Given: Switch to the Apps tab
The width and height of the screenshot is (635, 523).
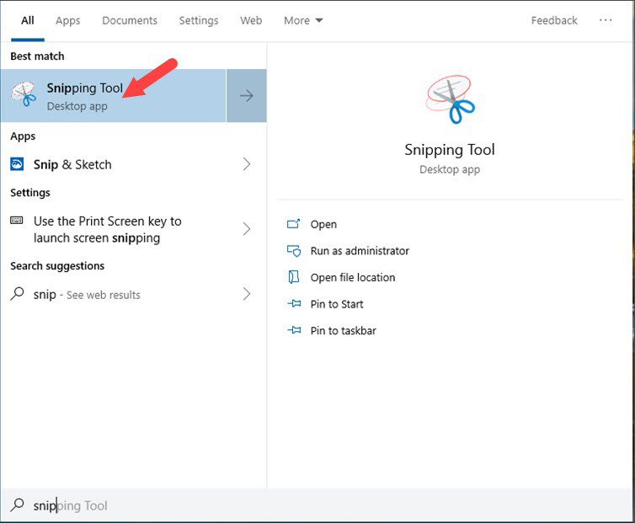Looking at the screenshot, I should tap(67, 20).
